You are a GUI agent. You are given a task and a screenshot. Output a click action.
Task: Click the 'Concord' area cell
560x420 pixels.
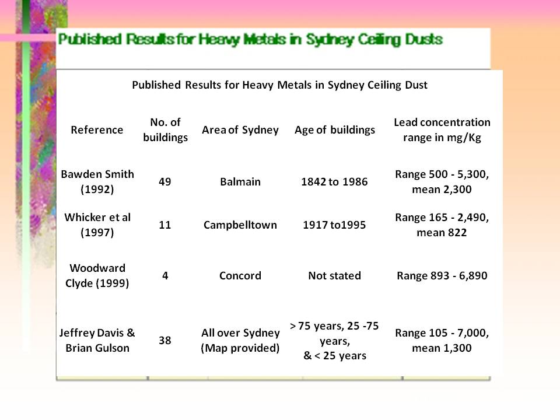click(240, 275)
